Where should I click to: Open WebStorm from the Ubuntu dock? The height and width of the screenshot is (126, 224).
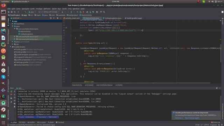click(x=3, y=31)
